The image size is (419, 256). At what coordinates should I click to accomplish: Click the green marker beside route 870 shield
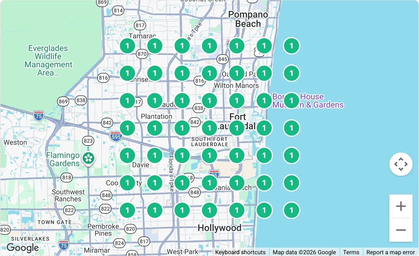click(155, 46)
